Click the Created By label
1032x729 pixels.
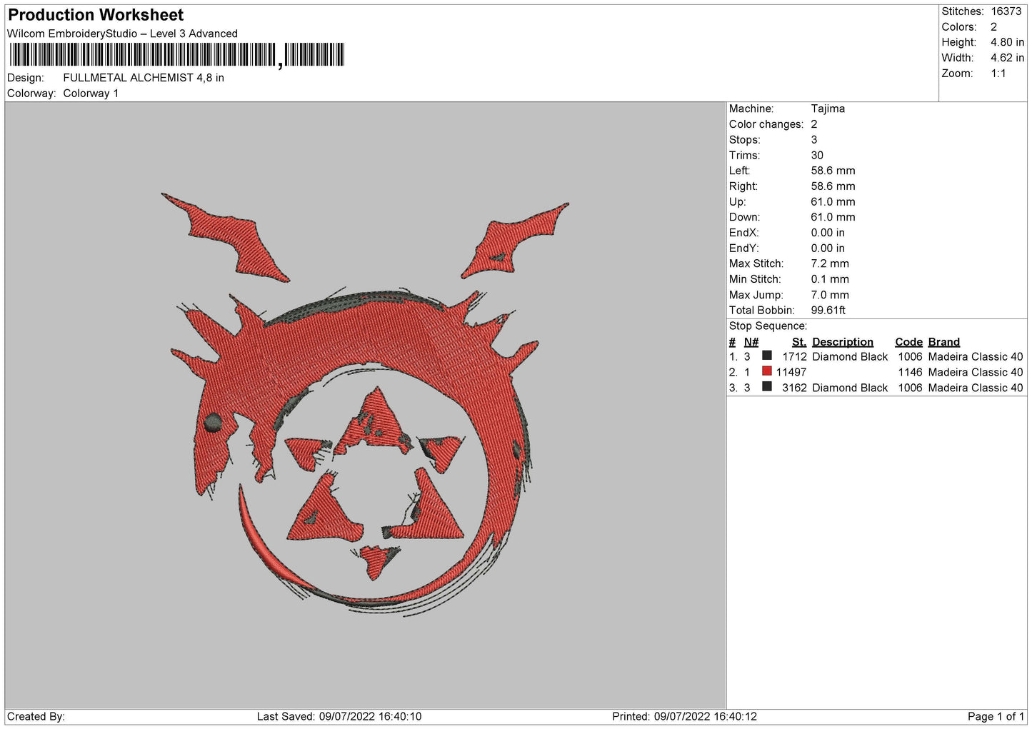coord(36,717)
